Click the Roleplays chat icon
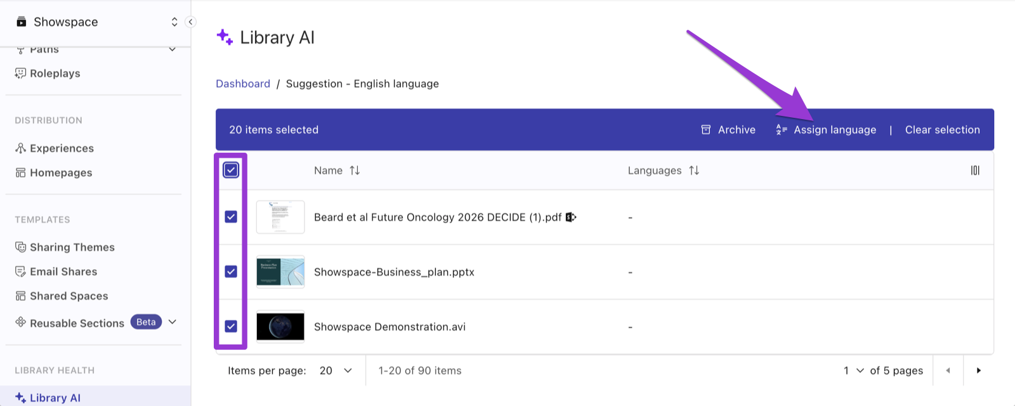This screenshot has height=406, width=1015. (x=20, y=73)
